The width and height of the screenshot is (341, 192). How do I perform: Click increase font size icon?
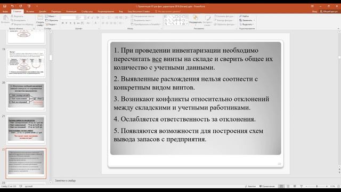tap(88, 18)
